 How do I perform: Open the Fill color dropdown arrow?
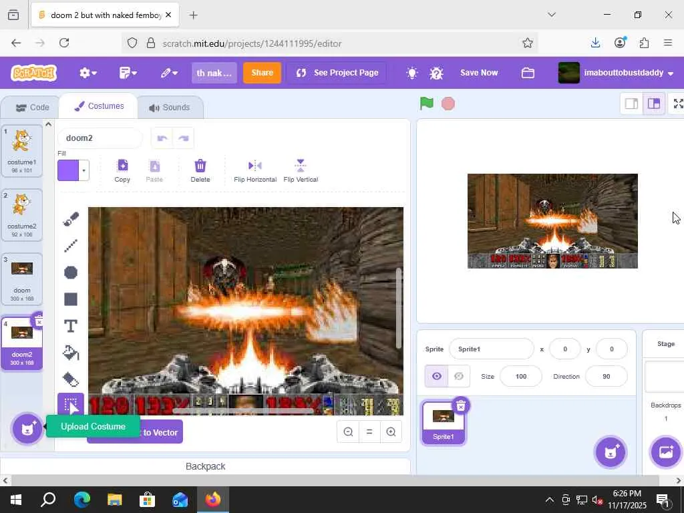83,170
